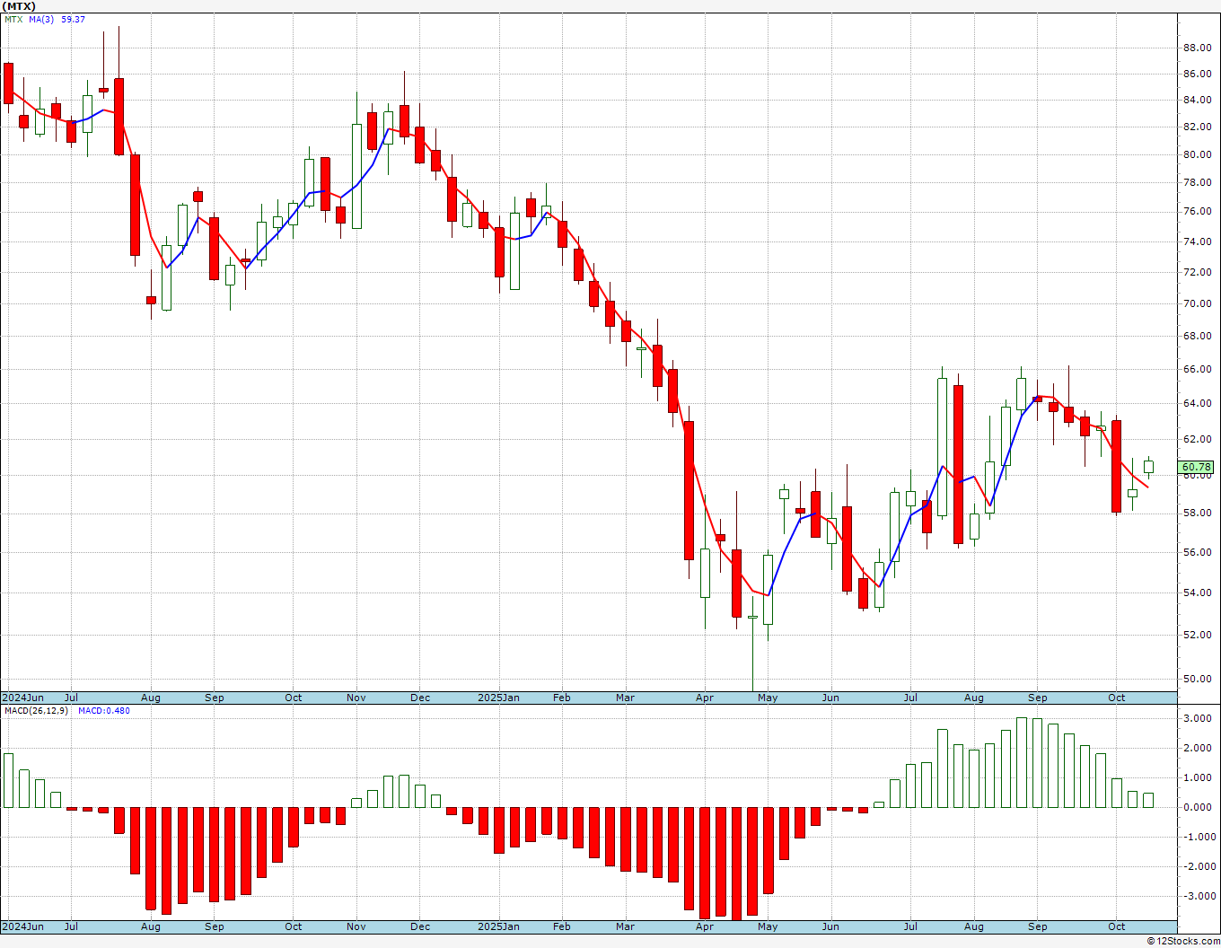Click the (MTX) chart title
Screen dimensions: 1221x948
[19, 5]
